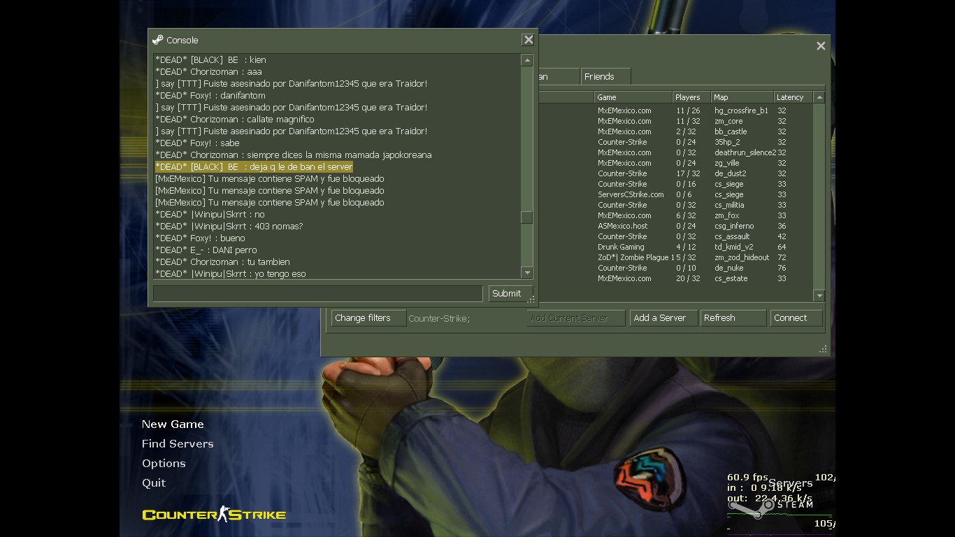Click server list scrollbar up arrow
Screen dimensions: 955x537
pos(820,97)
